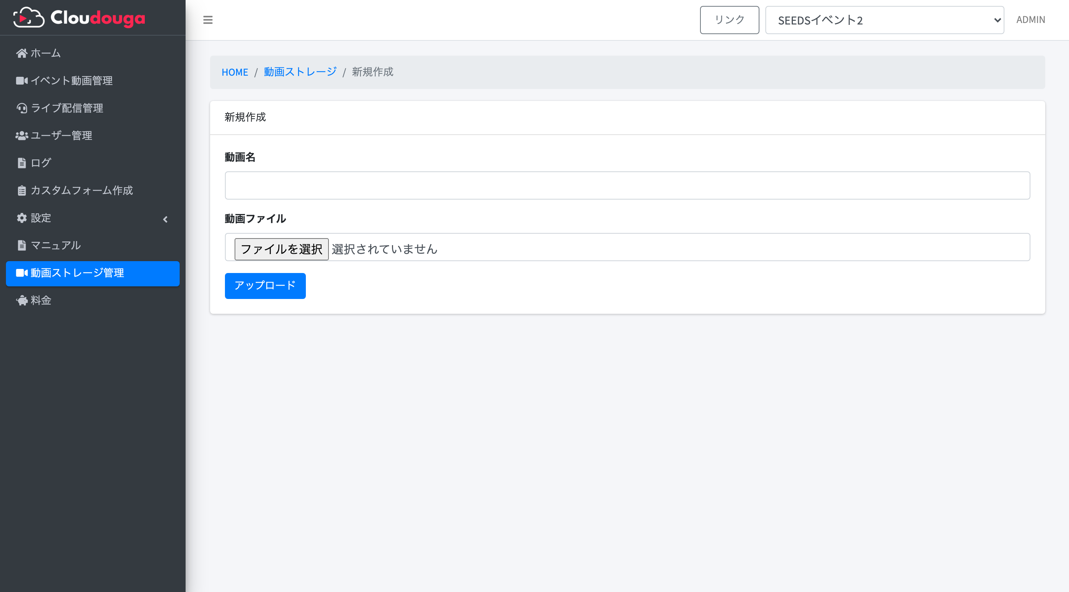This screenshot has height=592, width=1069.
Task: Open the ログ menu item
Action: tap(92, 163)
